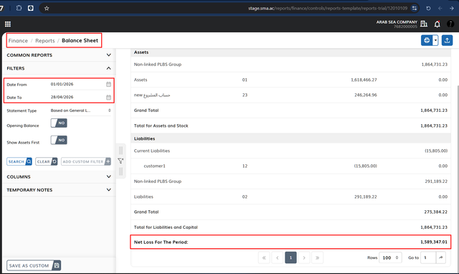Open the notifications bell
This screenshot has height=274, width=459.
[x=437, y=24]
